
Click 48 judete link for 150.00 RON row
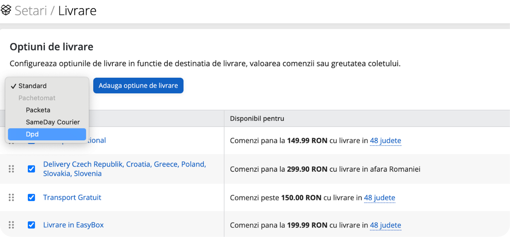click(379, 198)
